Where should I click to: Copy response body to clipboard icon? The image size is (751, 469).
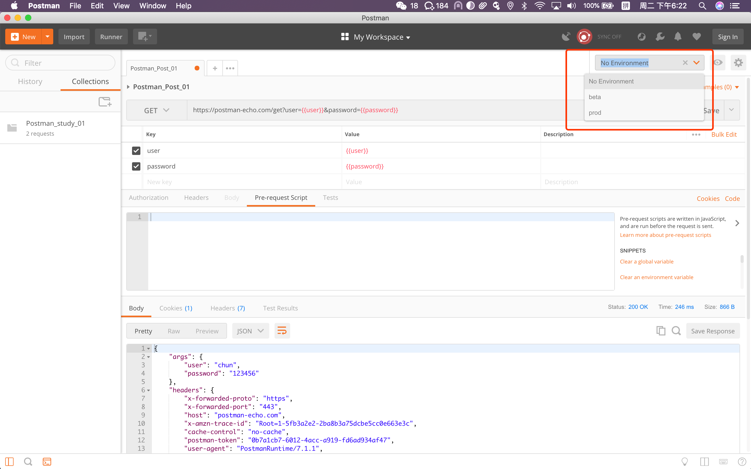661,331
